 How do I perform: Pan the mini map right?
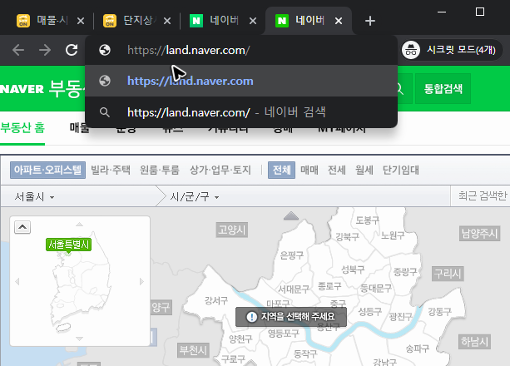click(141, 281)
